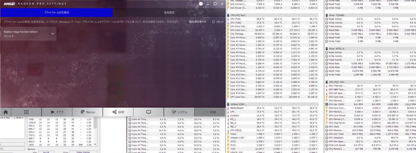Screen dimensions: 416x153
Task: Open the gaming grid icon tab
Action: pos(26,112)
